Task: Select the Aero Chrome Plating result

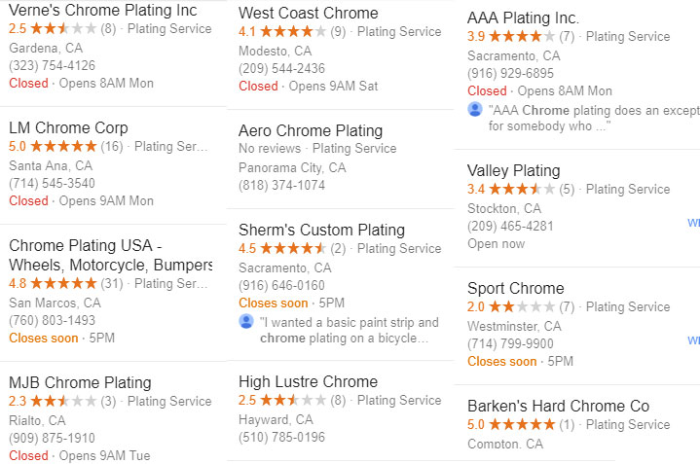Action: (x=311, y=130)
